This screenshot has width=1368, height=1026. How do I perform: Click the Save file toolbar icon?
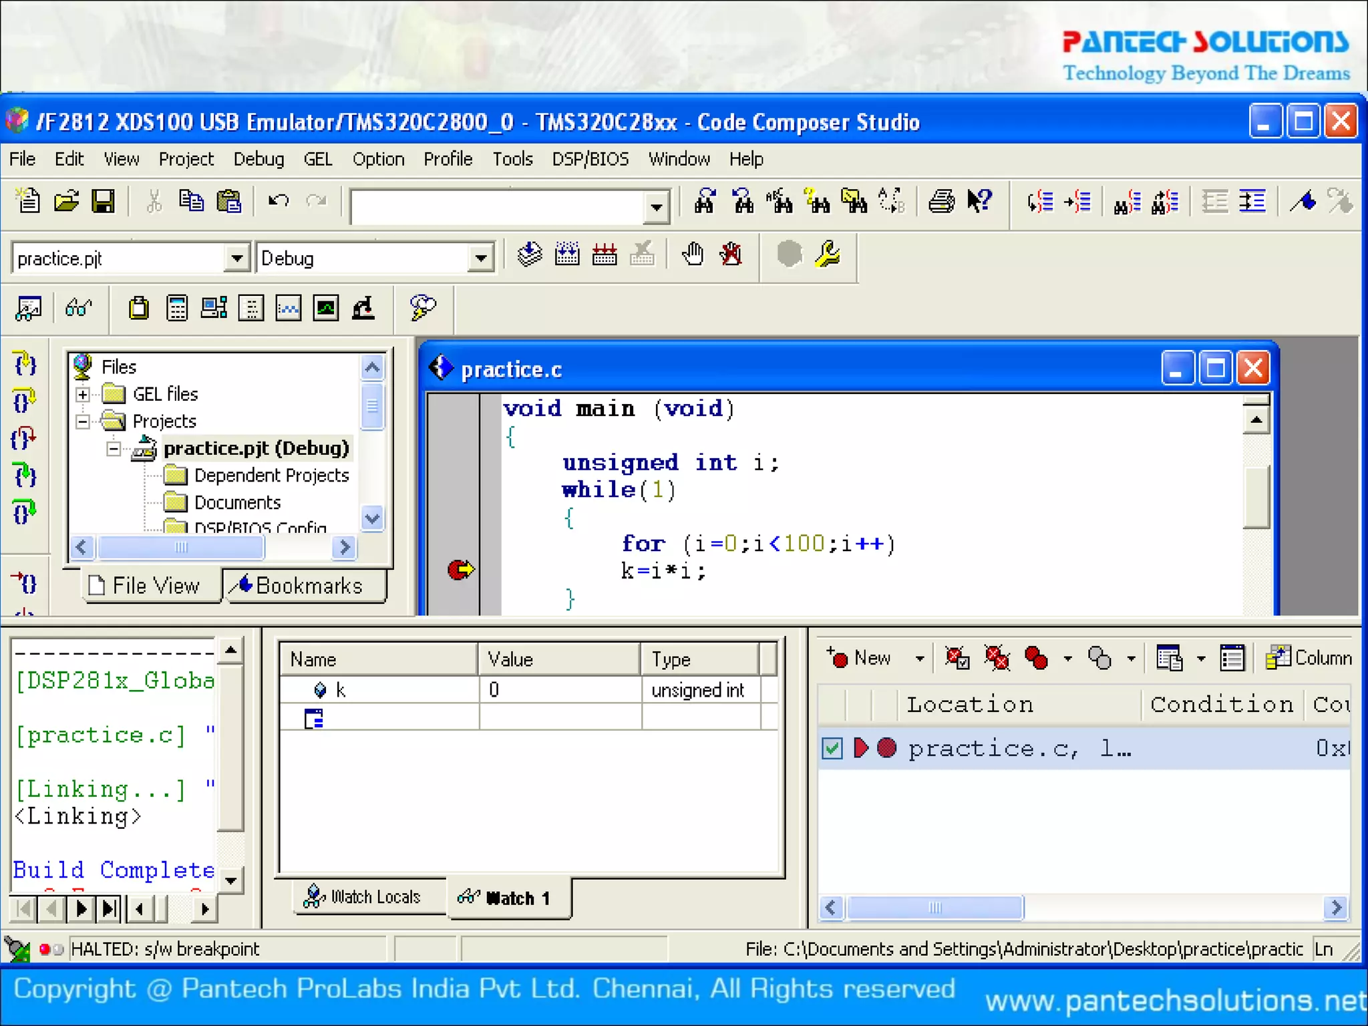103,201
